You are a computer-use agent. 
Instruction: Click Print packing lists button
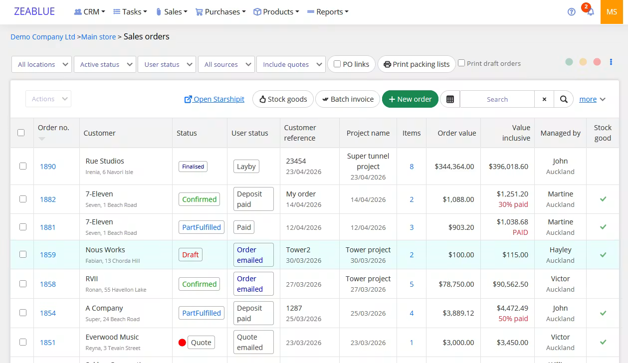pos(417,64)
